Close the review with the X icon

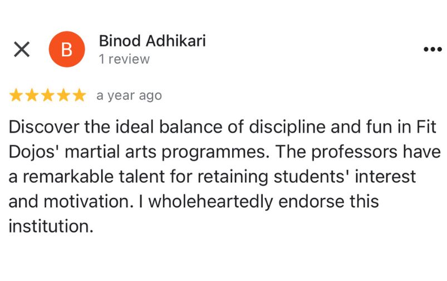point(22,50)
